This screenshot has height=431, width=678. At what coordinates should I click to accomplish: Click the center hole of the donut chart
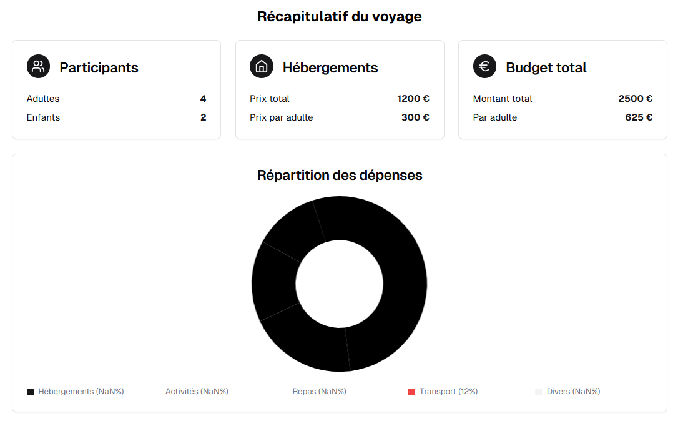click(340, 283)
